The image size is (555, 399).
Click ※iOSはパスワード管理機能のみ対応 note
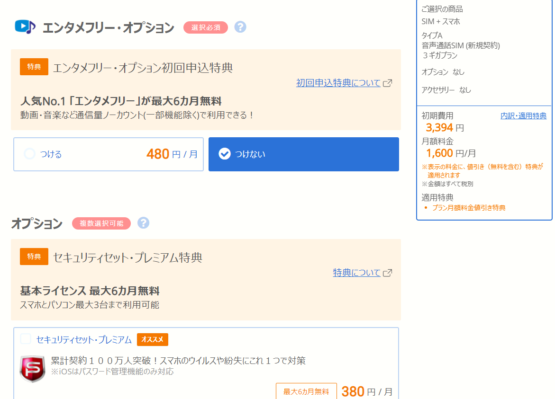(x=112, y=372)
